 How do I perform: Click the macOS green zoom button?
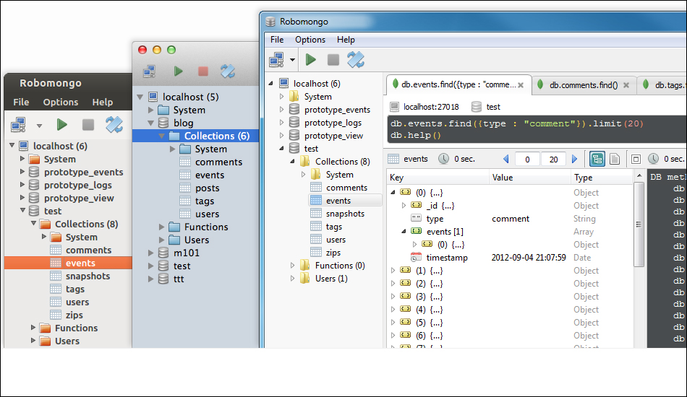tap(171, 50)
